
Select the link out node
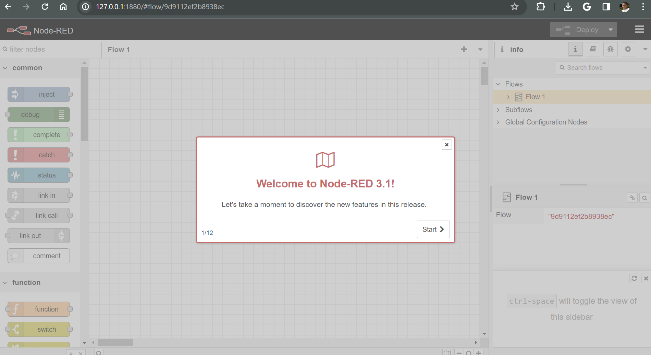[39, 236]
